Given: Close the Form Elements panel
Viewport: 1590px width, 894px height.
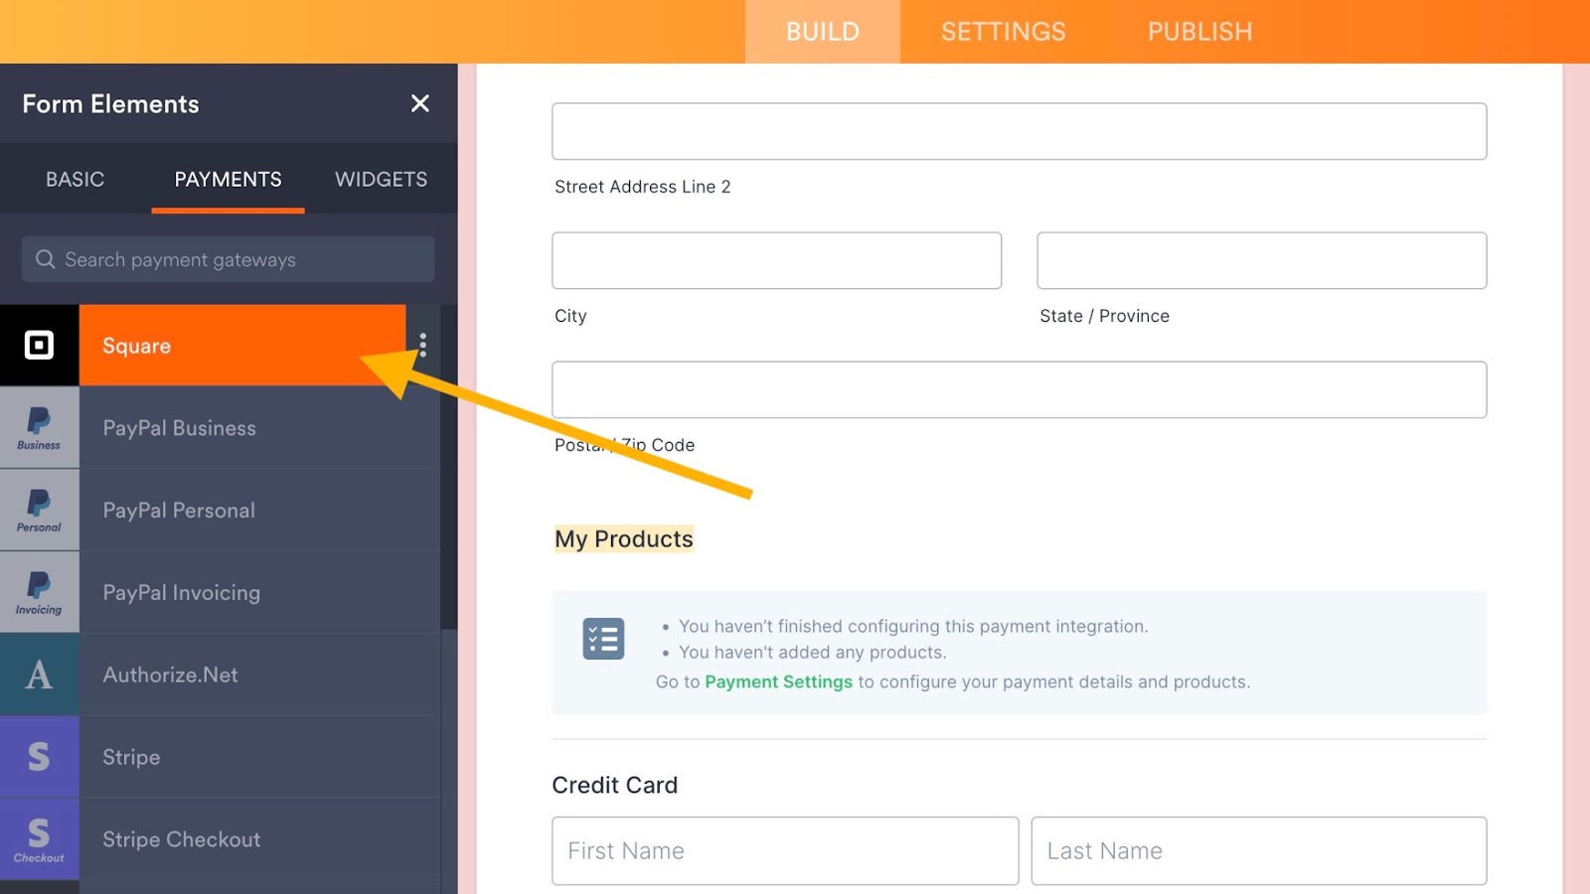Looking at the screenshot, I should (x=420, y=103).
